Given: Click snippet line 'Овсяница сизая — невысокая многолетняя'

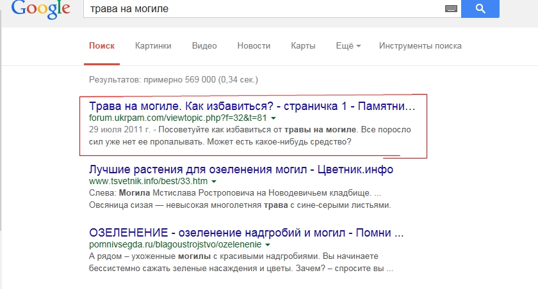Looking at the screenshot, I should (x=240, y=205).
